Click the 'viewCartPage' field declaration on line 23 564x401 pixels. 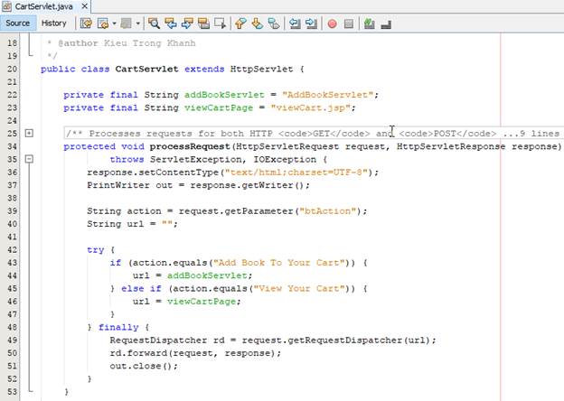tap(219, 107)
